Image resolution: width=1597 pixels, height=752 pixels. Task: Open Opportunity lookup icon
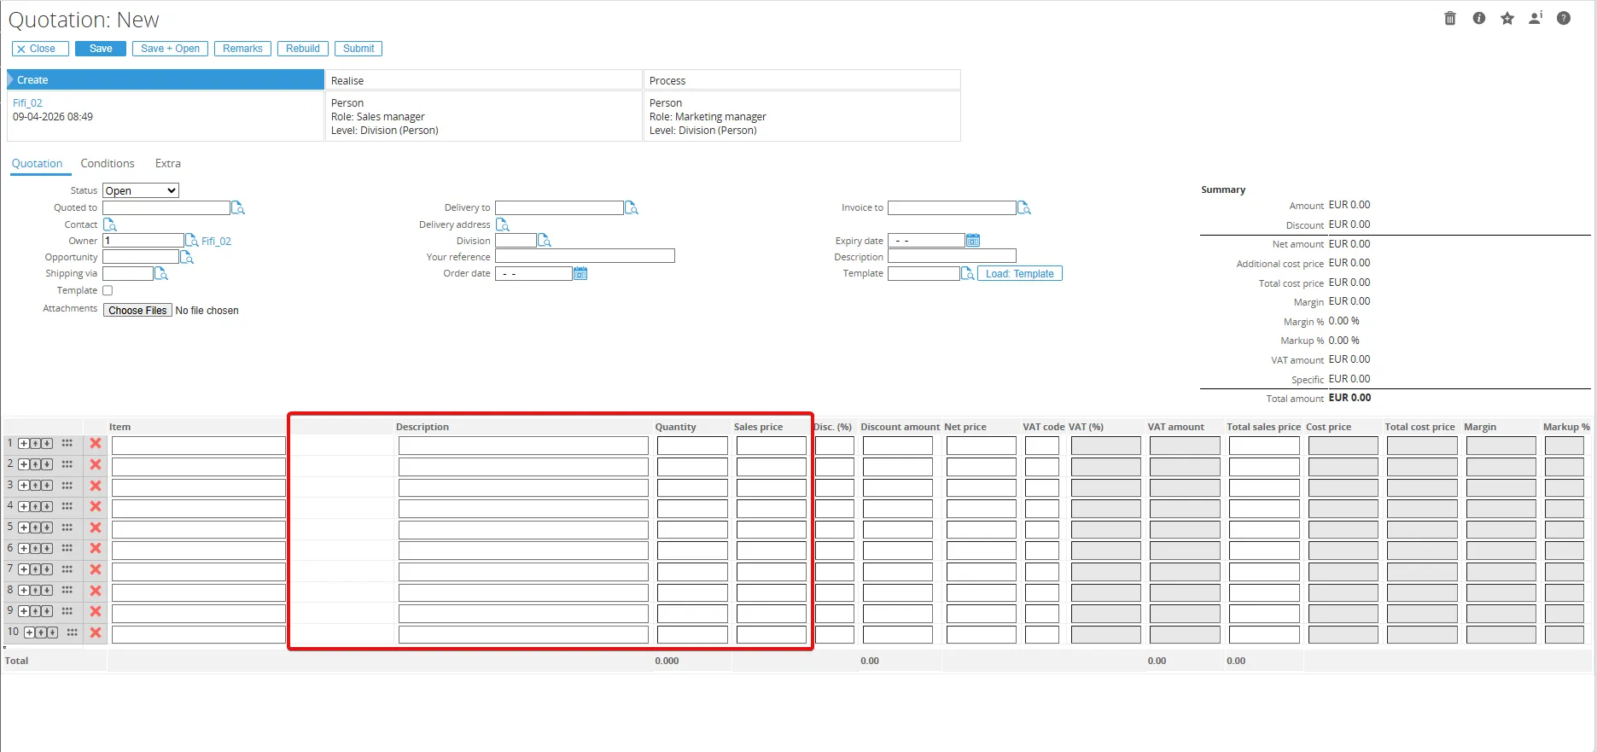pos(187,257)
